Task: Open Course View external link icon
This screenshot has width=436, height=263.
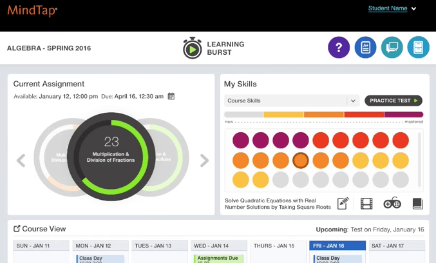Action: pos(17,228)
